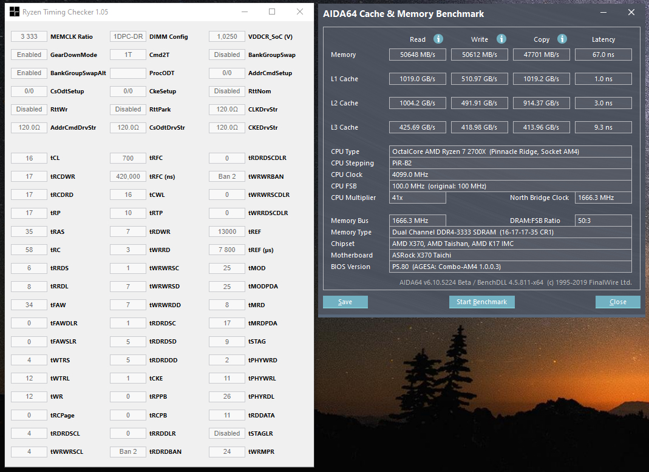Click the tCL timing value box
This screenshot has height=472, width=649.
[29, 158]
